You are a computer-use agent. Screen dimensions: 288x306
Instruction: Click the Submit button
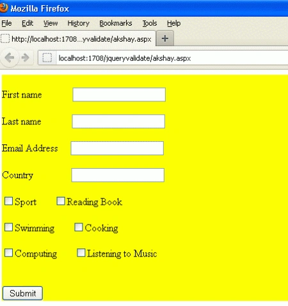tap(22, 293)
